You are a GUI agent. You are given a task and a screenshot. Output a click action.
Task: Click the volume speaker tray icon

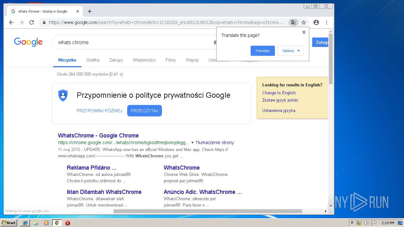[366, 223]
